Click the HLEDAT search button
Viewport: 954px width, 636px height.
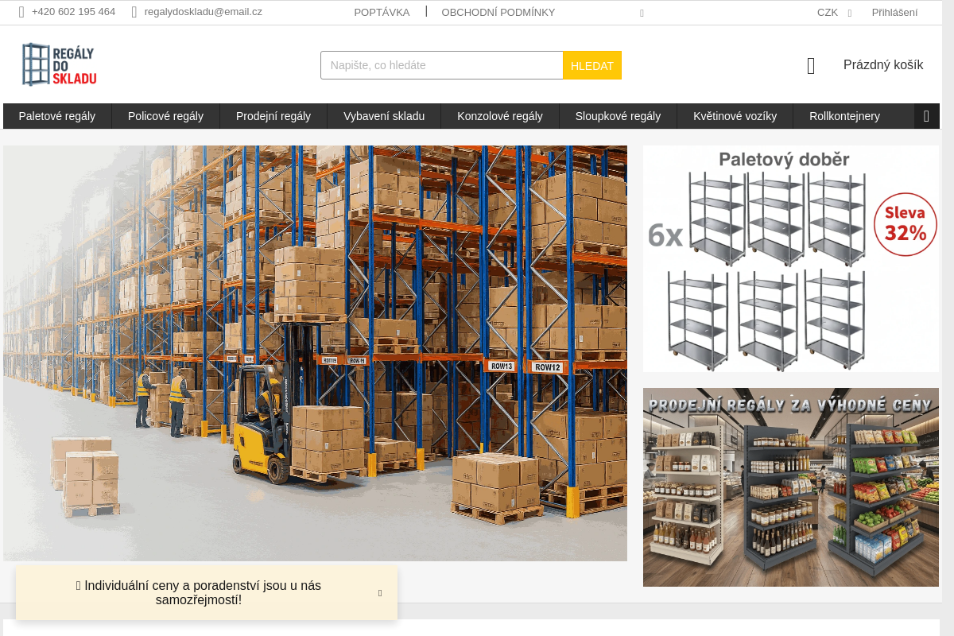tap(592, 65)
